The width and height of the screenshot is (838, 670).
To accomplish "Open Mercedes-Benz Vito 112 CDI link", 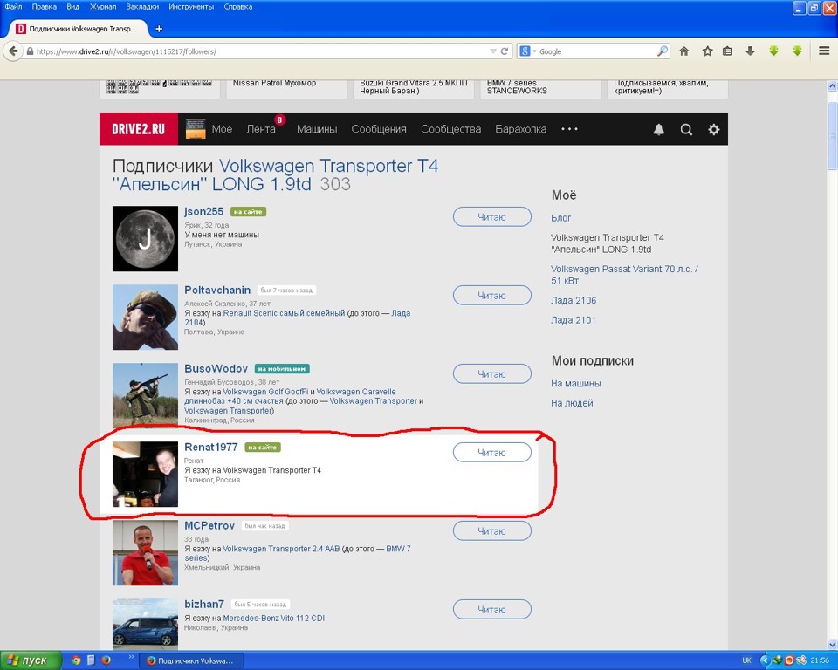I will [273, 619].
